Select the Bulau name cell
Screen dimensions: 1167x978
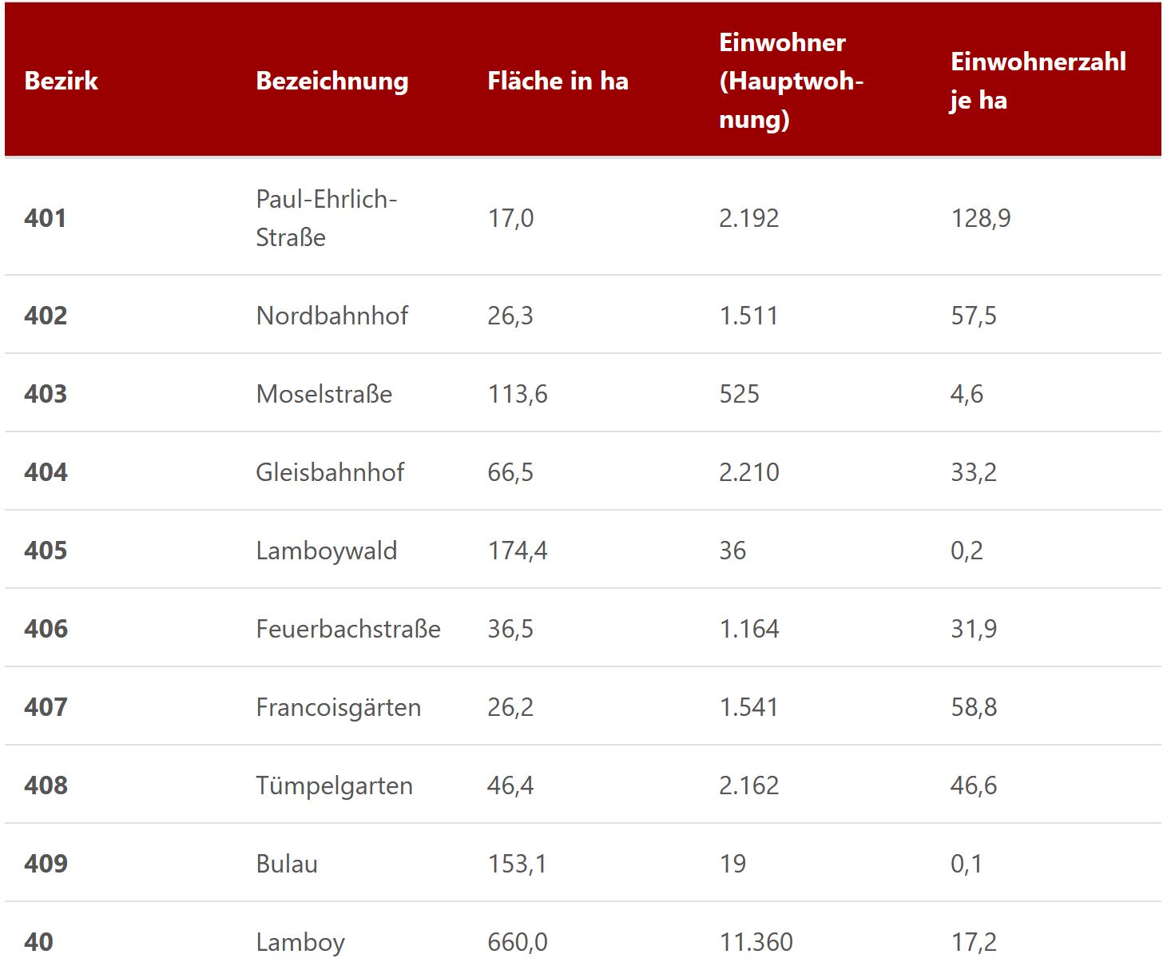287,864
